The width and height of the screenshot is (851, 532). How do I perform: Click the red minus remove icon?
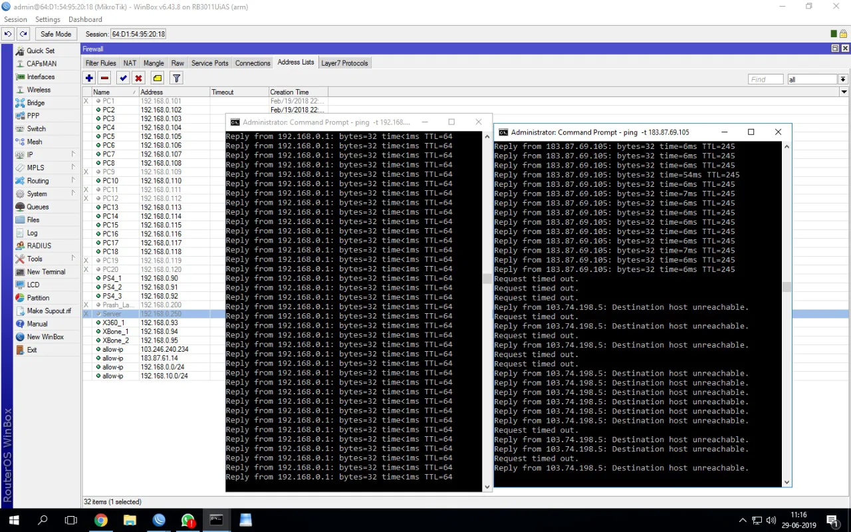[x=104, y=78]
